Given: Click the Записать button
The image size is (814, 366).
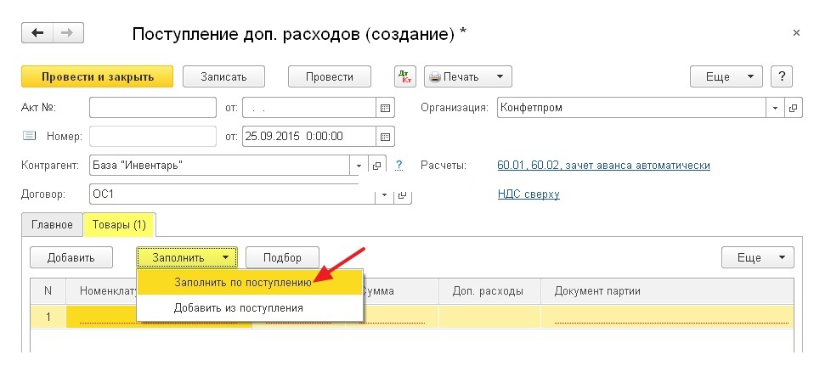Looking at the screenshot, I should pos(223,76).
